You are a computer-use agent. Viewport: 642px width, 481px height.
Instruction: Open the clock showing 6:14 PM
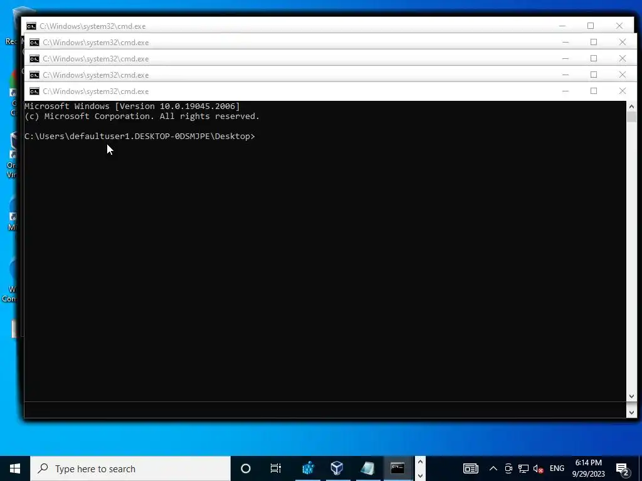[588, 468]
